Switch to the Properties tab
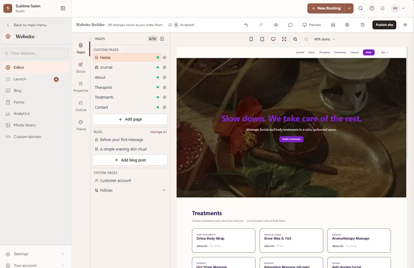The image size is (414, 268). click(x=81, y=87)
